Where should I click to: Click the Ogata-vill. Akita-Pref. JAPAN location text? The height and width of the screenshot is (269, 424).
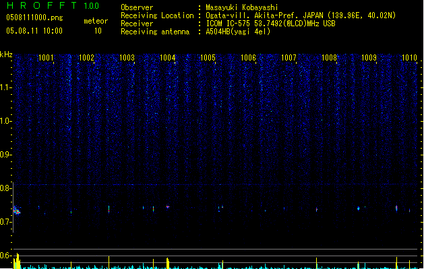[x=301, y=15]
